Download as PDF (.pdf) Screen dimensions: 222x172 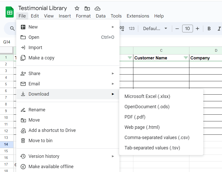click(161, 117)
